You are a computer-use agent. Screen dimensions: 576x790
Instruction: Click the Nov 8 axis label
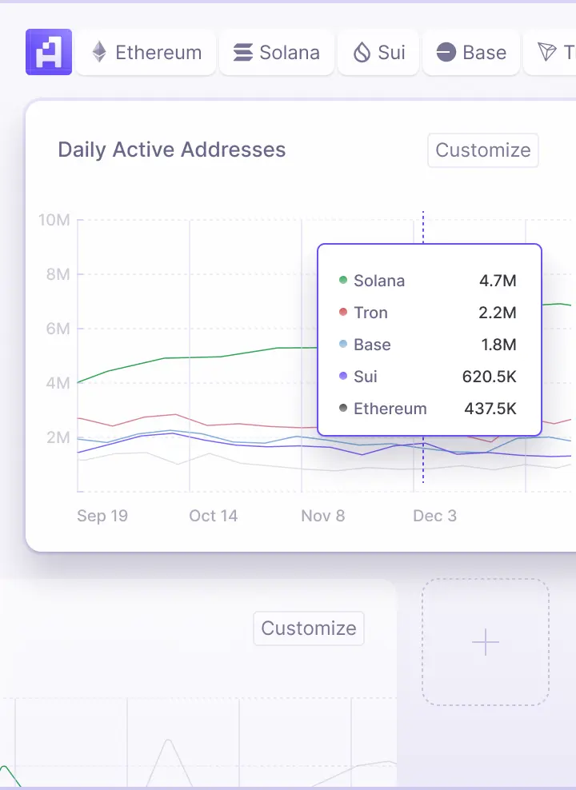(323, 516)
